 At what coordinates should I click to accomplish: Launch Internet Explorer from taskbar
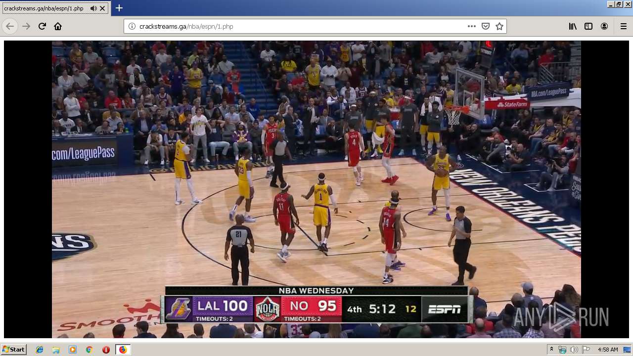(x=40, y=350)
